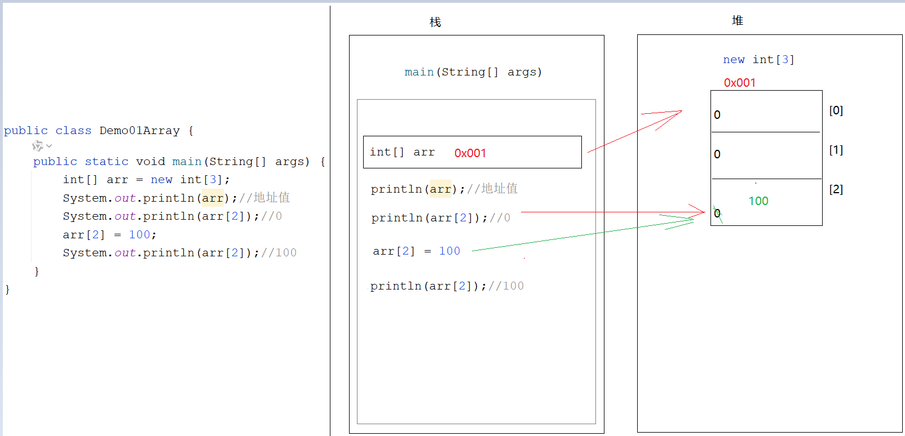This screenshot has width=905, height=436.
Task: Click the 'new int[3]' label in heap
Action: coord(758,60)
